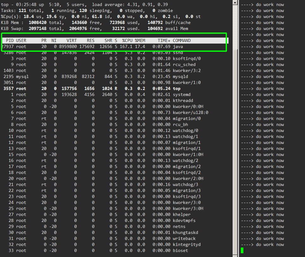
Task: Click the 82312 RES value of mysqld
Action: point(88,76)
